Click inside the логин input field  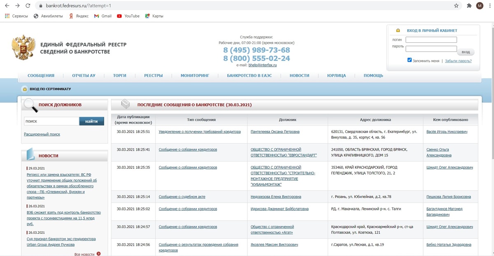pos(431,40)
